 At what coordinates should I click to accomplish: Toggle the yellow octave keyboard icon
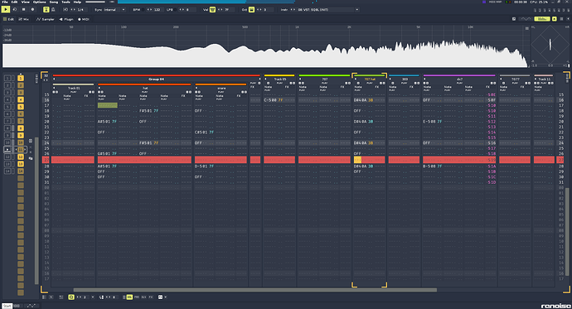click(251, 9)
